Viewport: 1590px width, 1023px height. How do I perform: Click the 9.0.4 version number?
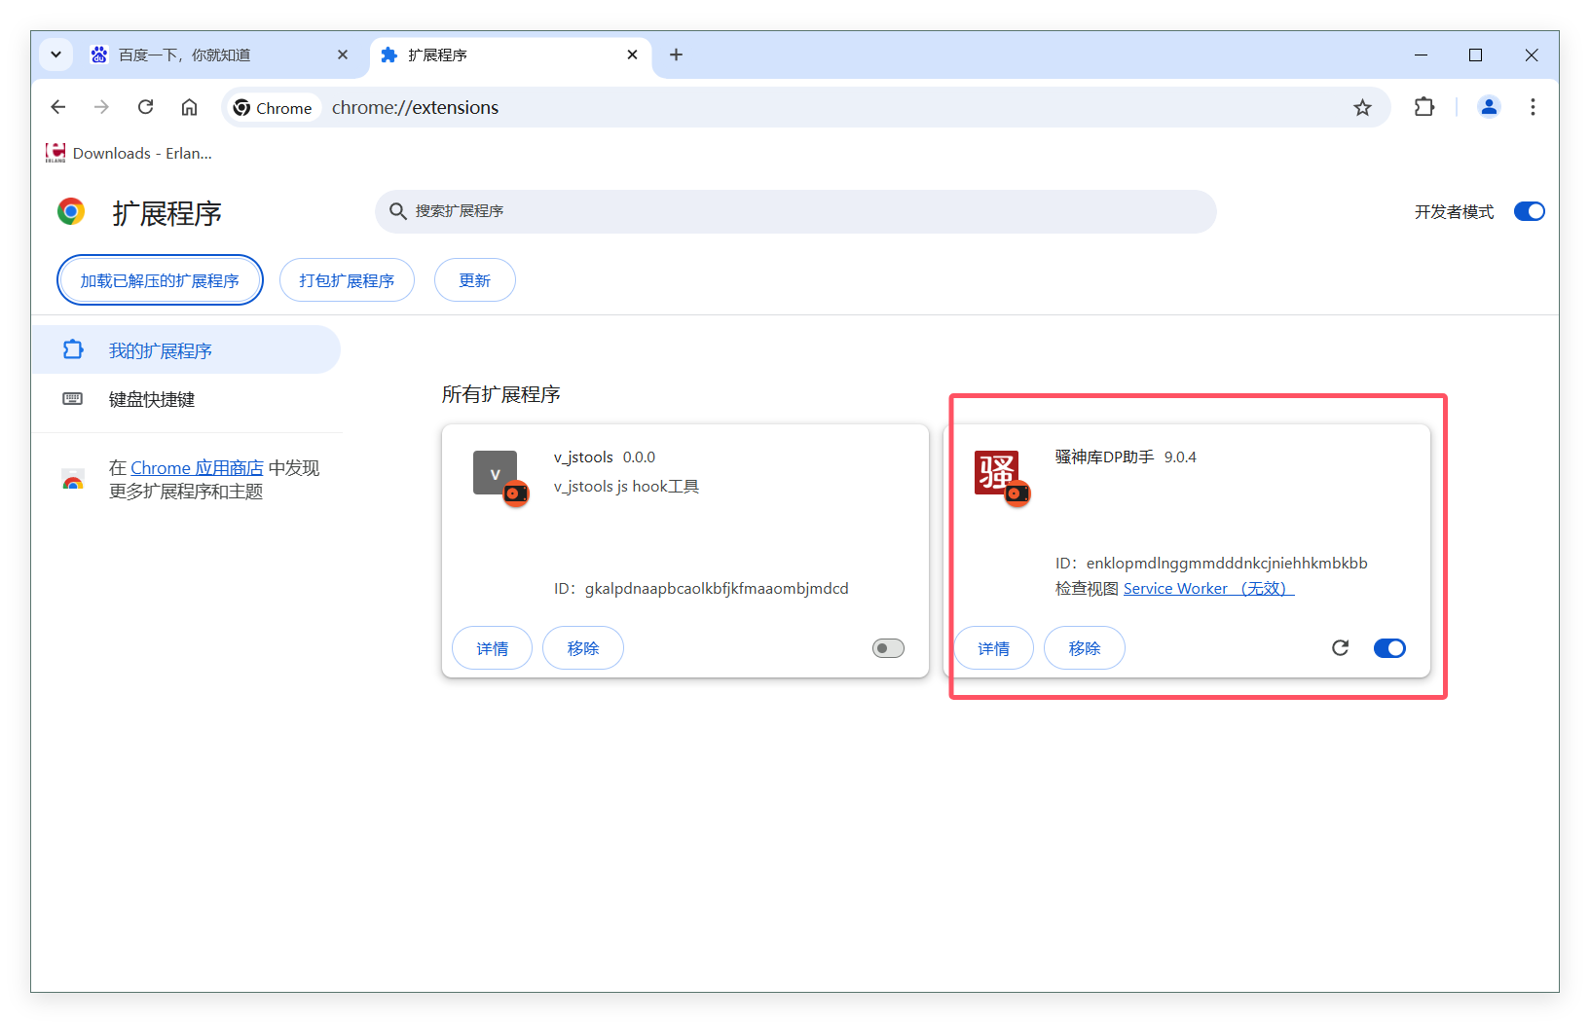(1180, 457)
